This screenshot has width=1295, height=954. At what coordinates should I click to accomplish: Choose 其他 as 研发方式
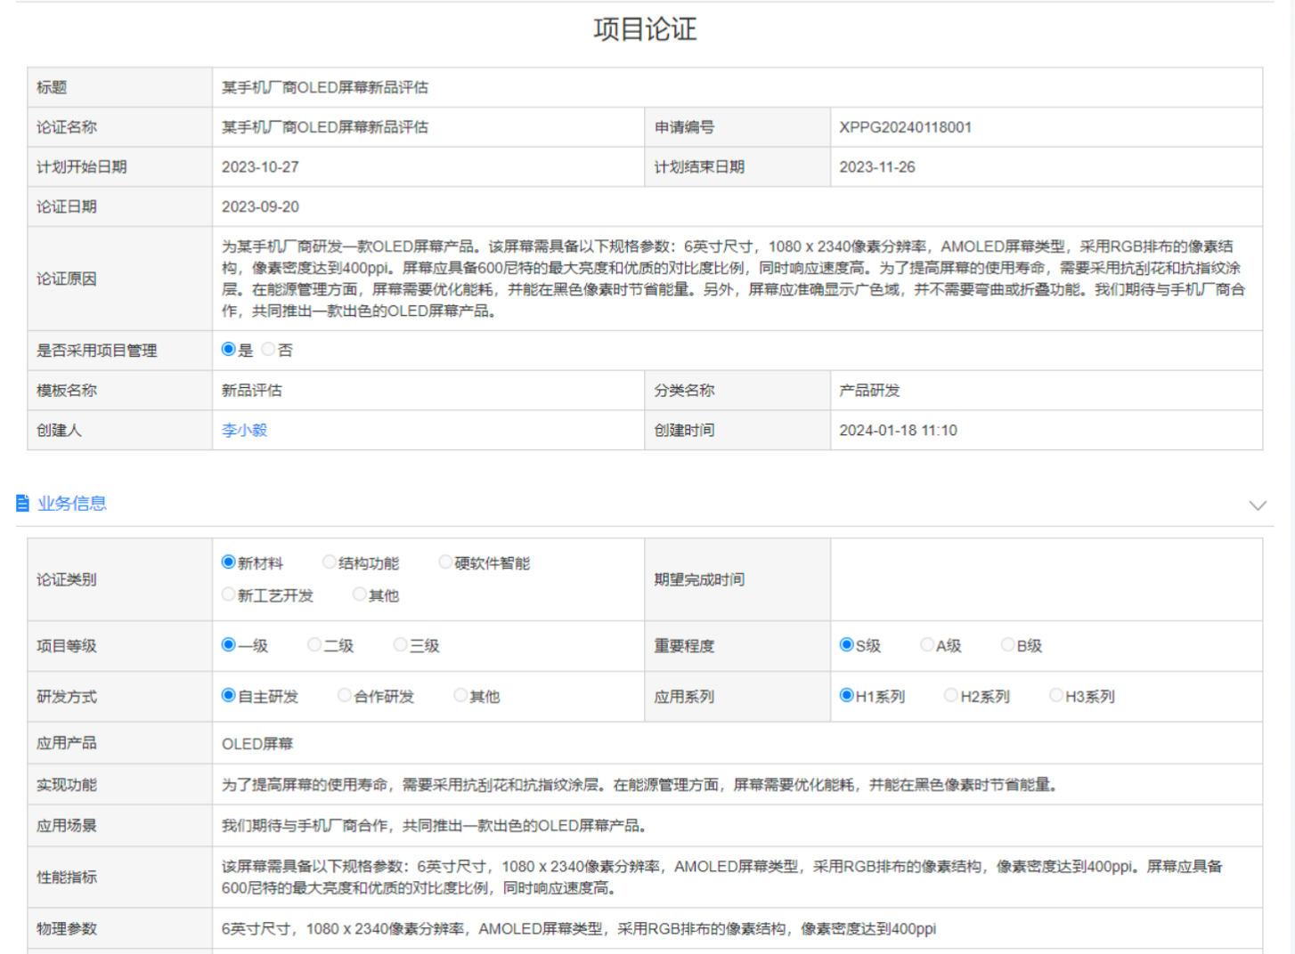pos(460,696)
